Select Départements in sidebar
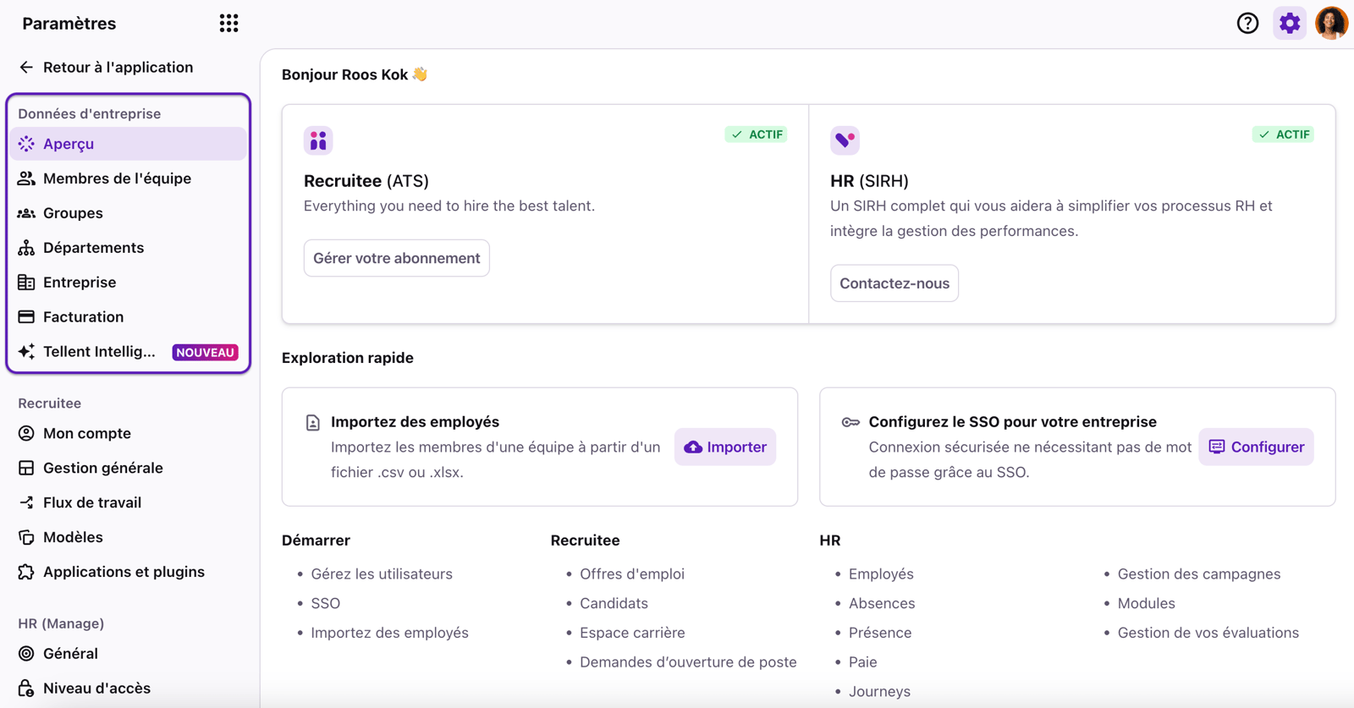Image resolution: width=1354 pixels, height=708 pixels. point(129,248)
